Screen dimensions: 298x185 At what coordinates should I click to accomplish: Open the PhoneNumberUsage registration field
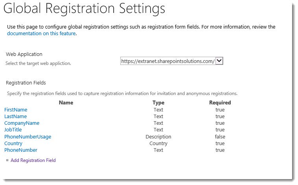pos(28,137)
